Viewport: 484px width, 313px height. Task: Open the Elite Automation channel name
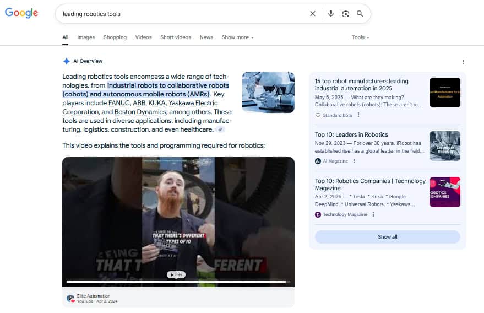coord(94,296)
